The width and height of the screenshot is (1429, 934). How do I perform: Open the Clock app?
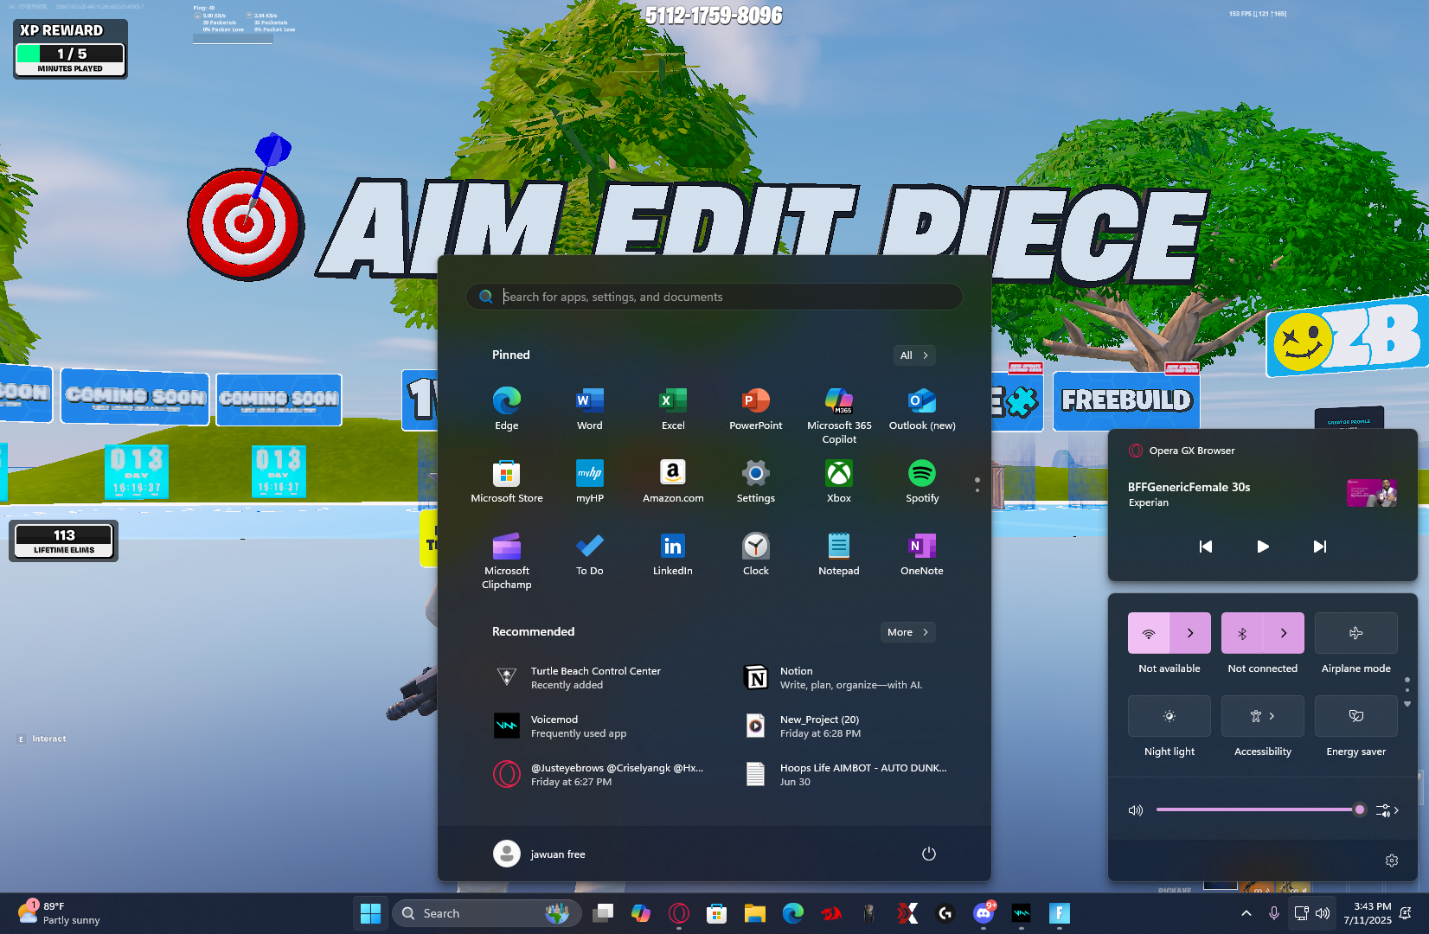coord(755,553)
